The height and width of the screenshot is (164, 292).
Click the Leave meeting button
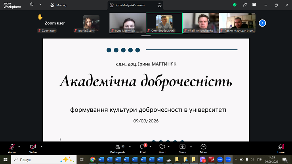pyautogui.click(x=281, y=149)
